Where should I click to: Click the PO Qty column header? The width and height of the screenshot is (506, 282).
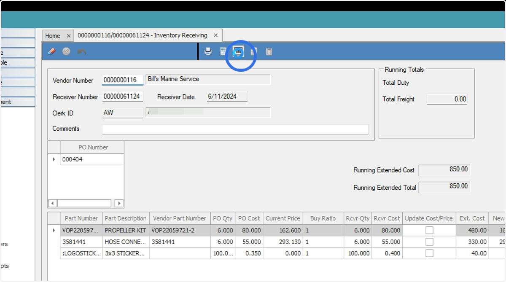pyautogui.click(x=223, y=218)
